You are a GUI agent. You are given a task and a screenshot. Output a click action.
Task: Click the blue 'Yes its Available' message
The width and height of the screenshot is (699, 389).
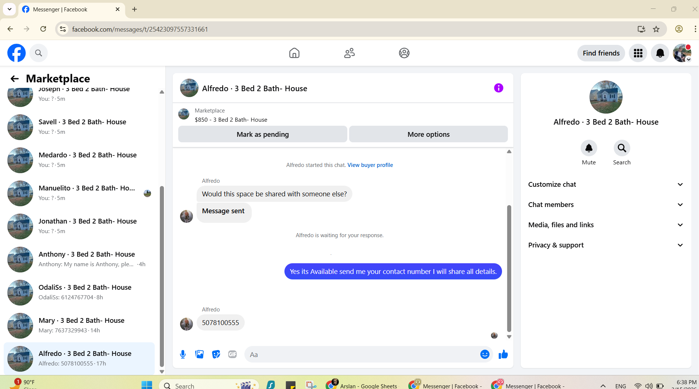click(x=393, y=271)
